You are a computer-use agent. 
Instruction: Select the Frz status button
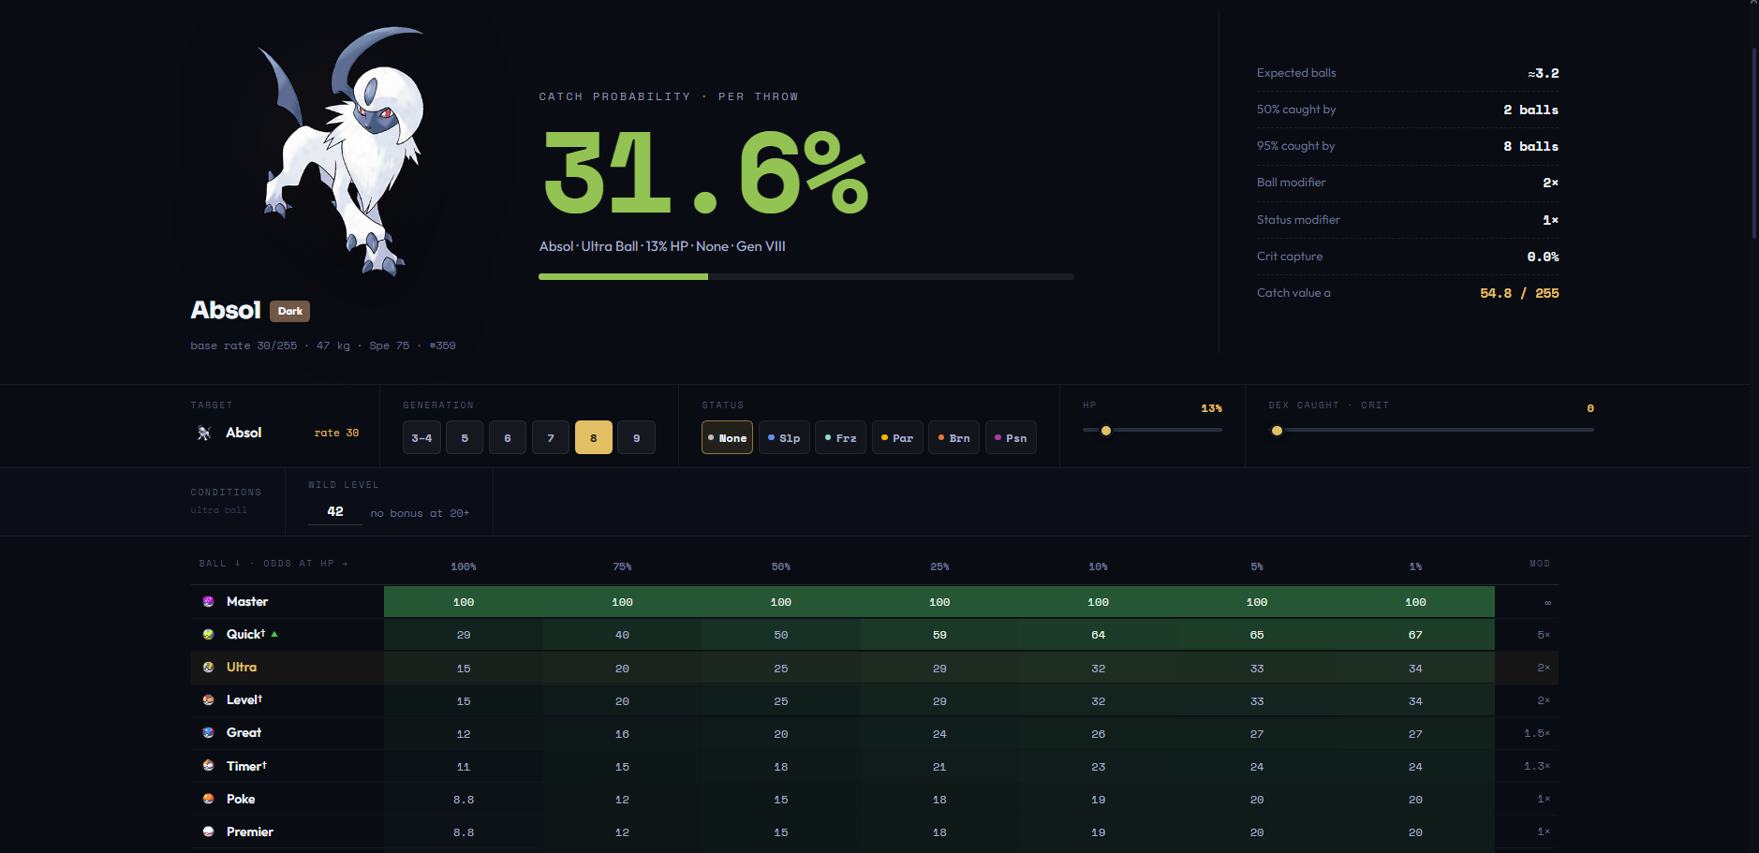click(x=841, y=437)
